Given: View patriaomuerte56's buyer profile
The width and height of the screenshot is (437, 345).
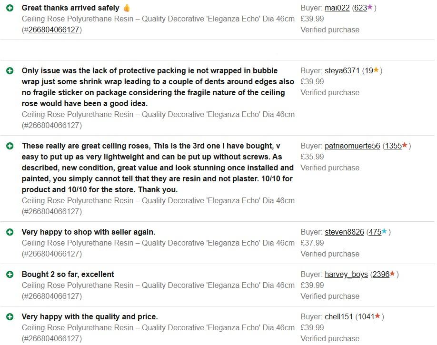Looking at the screenshot, I should [352, 146].
